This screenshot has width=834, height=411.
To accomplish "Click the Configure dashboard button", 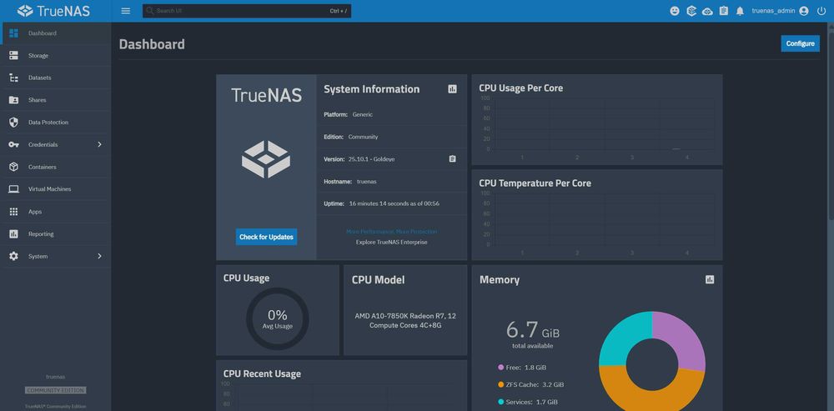I will [x=800, y=43].
